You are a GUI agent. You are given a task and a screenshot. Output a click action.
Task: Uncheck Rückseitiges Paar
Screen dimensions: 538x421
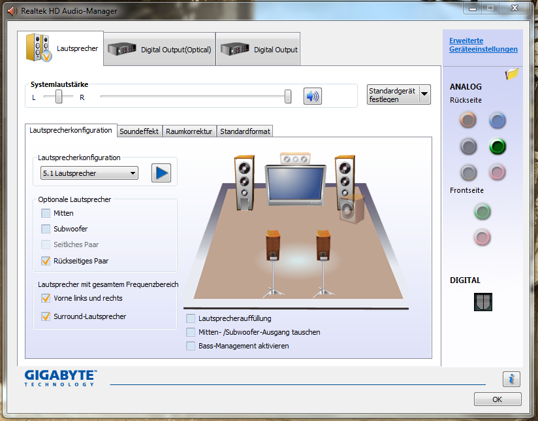(46, 261)
